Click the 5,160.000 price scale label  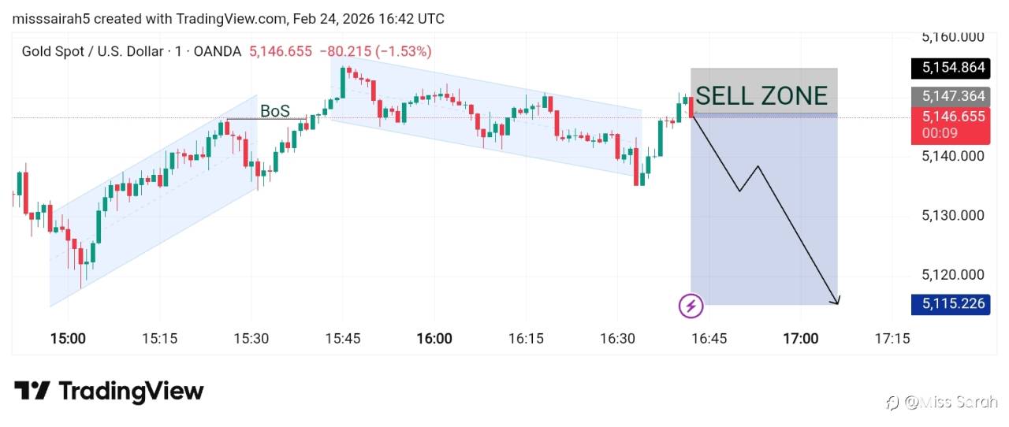pyautogui.click(x=952, y=37)
